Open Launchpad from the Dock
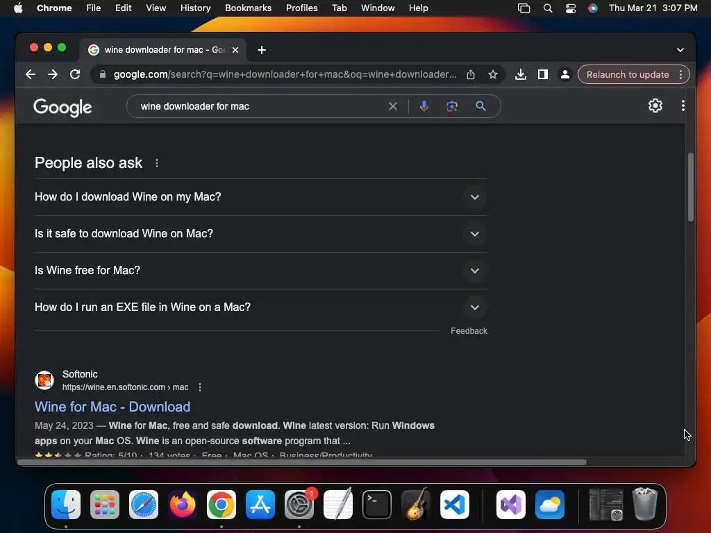Screen dimensions: 711x533 click(x=105, y=505)
